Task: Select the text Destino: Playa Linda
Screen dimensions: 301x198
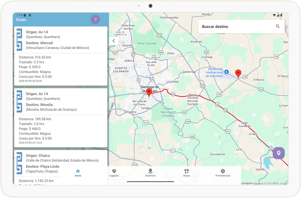Action: [x=42, y=166]
